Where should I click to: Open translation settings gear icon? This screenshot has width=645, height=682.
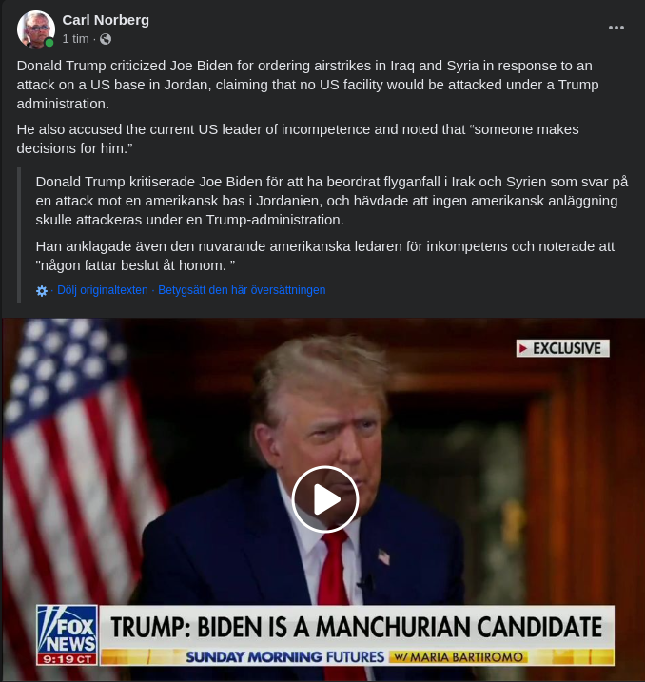coord(42,290)
